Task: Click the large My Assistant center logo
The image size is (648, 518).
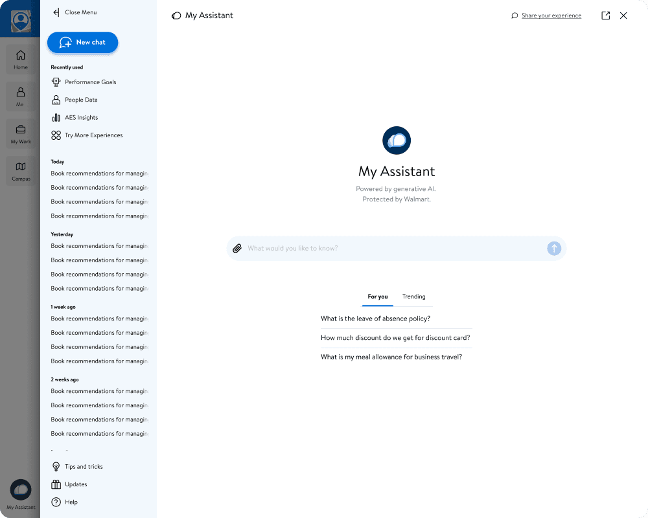Action: 397,141
